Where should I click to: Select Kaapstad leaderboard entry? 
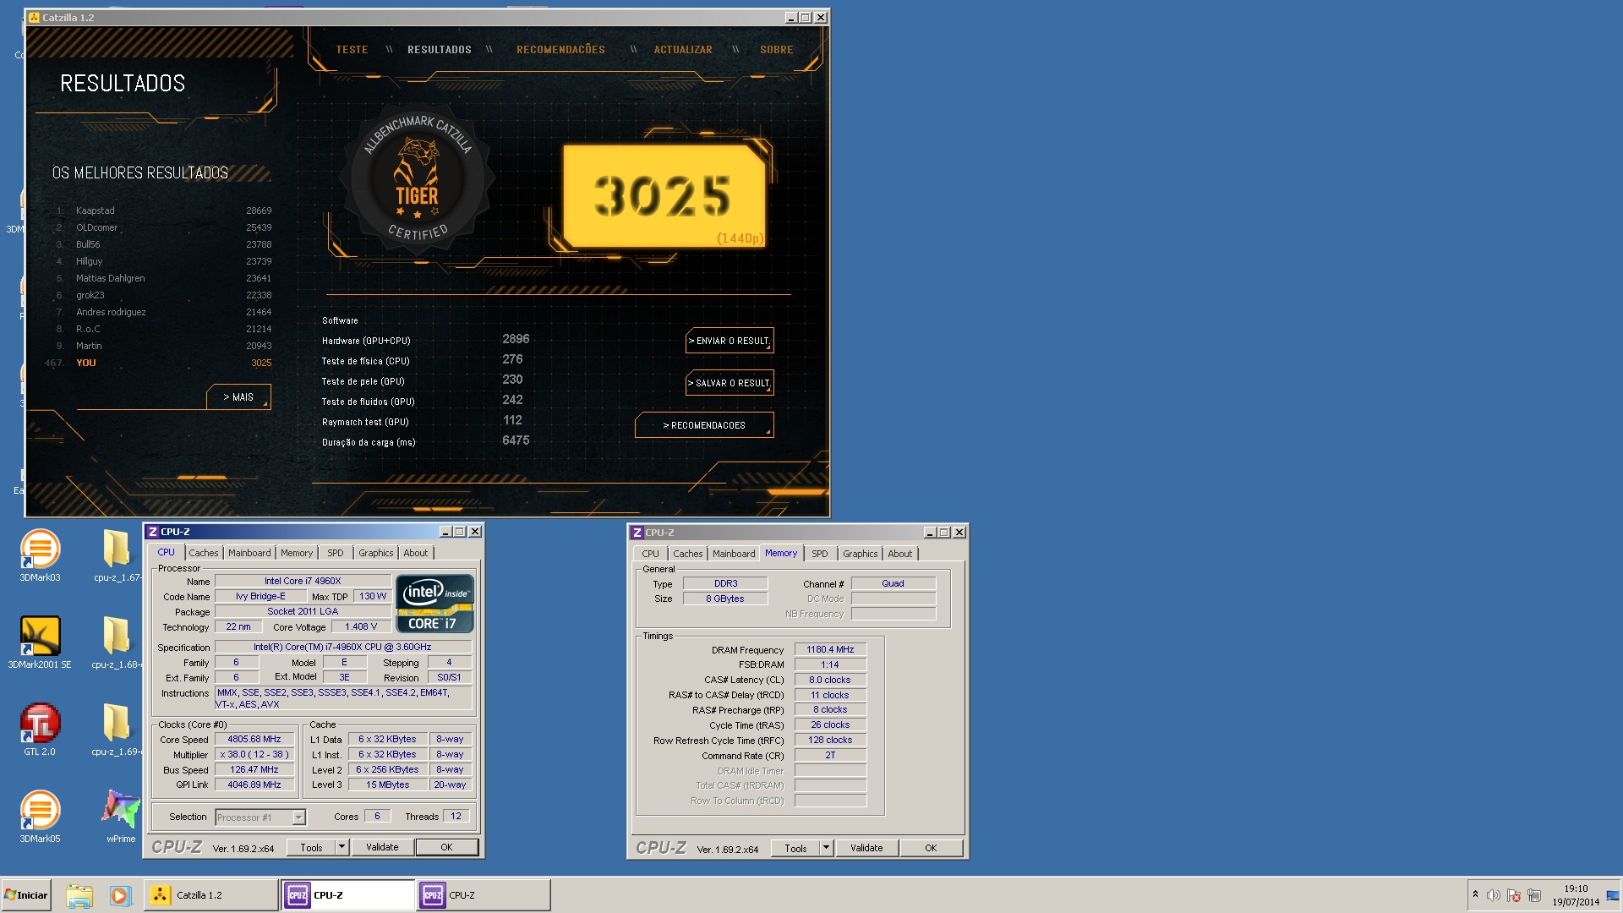164,210
